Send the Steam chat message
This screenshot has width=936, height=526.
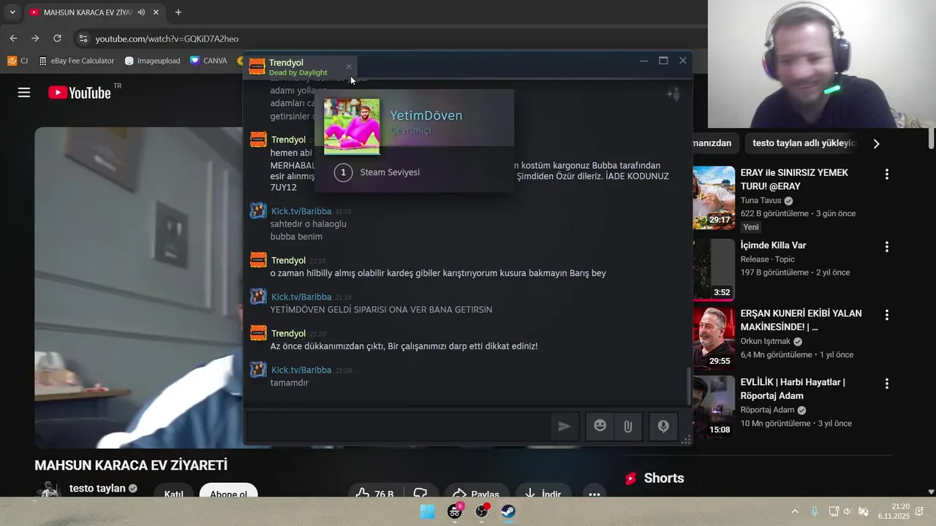(x=565, y=427)
